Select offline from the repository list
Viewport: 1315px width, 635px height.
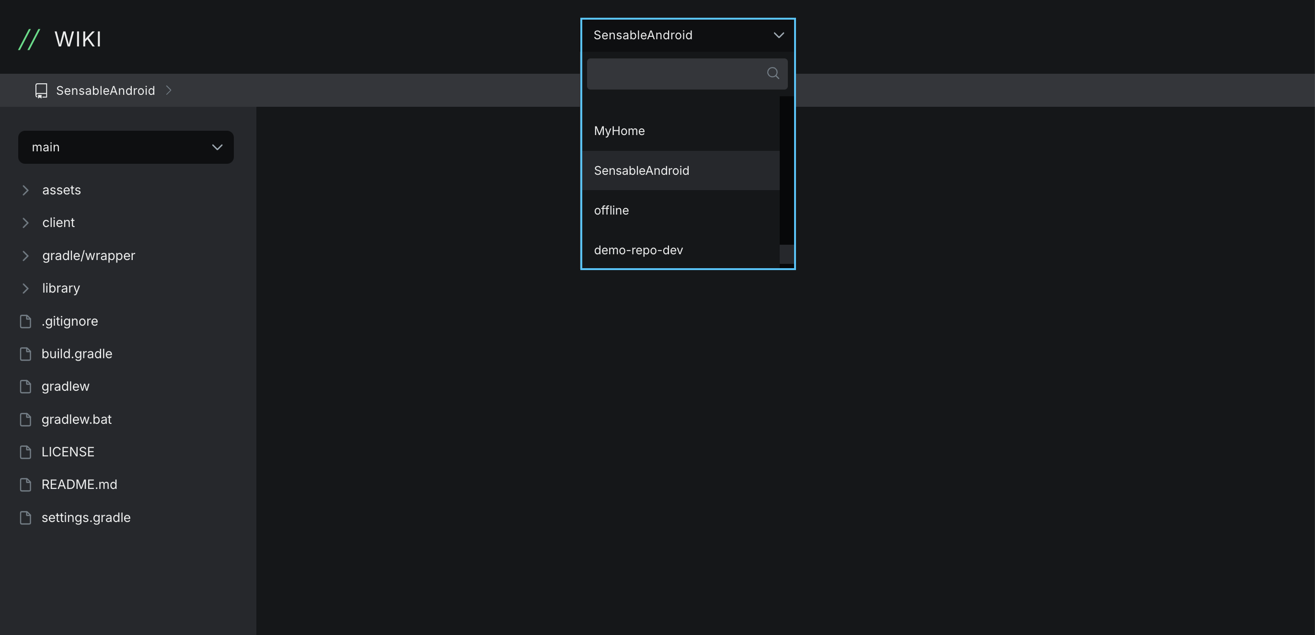611,210
